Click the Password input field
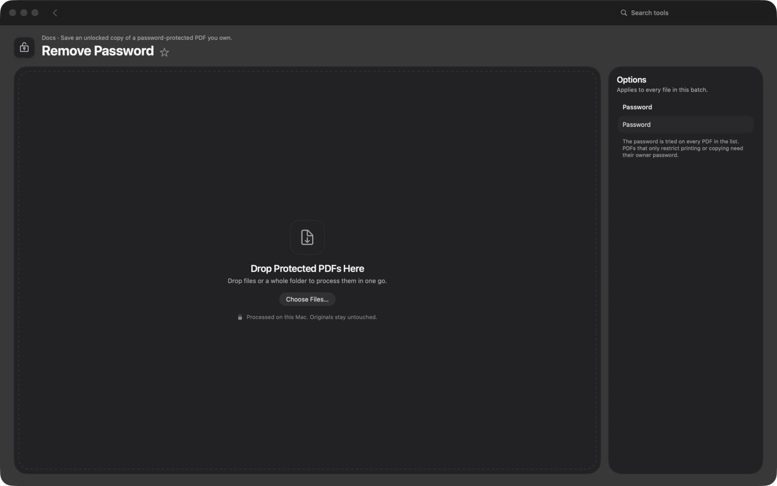Viewport: 777px width, 486px height. click(685, 124)
